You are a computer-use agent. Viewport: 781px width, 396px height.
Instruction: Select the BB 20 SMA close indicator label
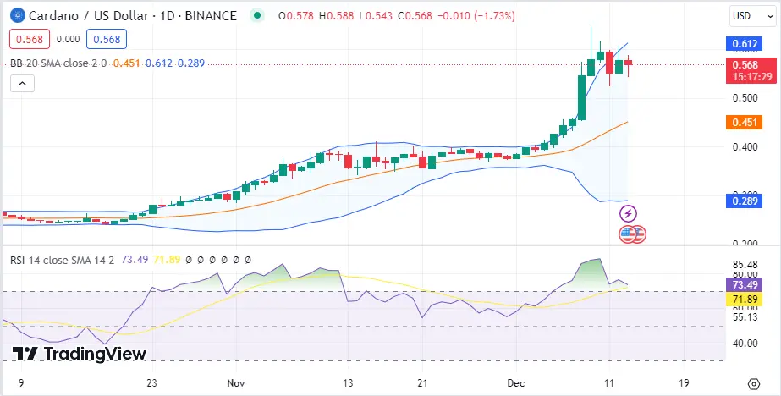point(58,63)
